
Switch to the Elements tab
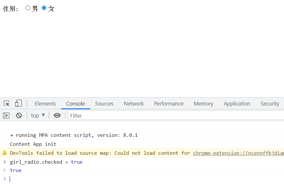point(45,104)
